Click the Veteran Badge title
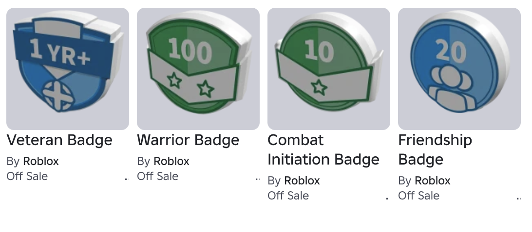Screen dimensions: 532x232 [x=59, y=140]
